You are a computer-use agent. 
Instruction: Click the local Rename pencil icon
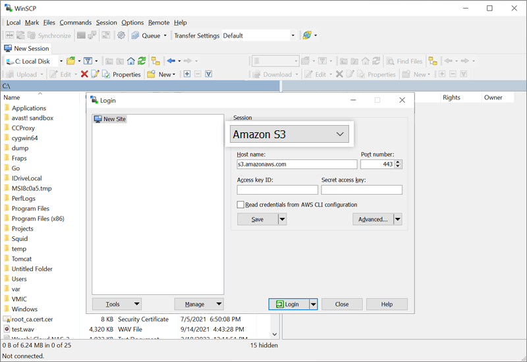click(95, 74)
